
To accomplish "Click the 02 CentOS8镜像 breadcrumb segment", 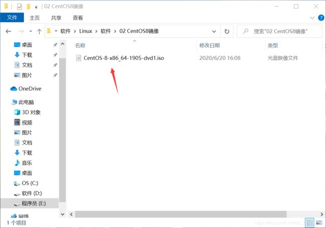I will [x=139, y=31].
